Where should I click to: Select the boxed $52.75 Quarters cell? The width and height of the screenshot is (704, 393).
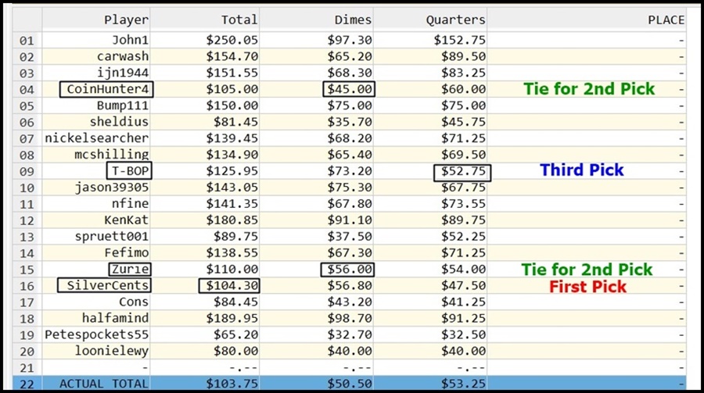click(462, 173)
